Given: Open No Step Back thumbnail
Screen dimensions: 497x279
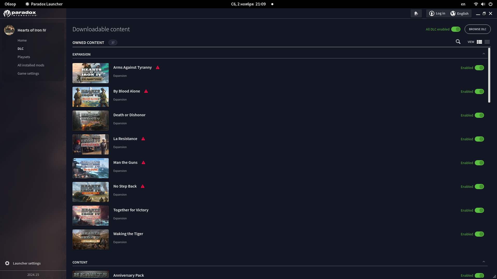Looking at the screenshot, I should click(x=91, y=192).
